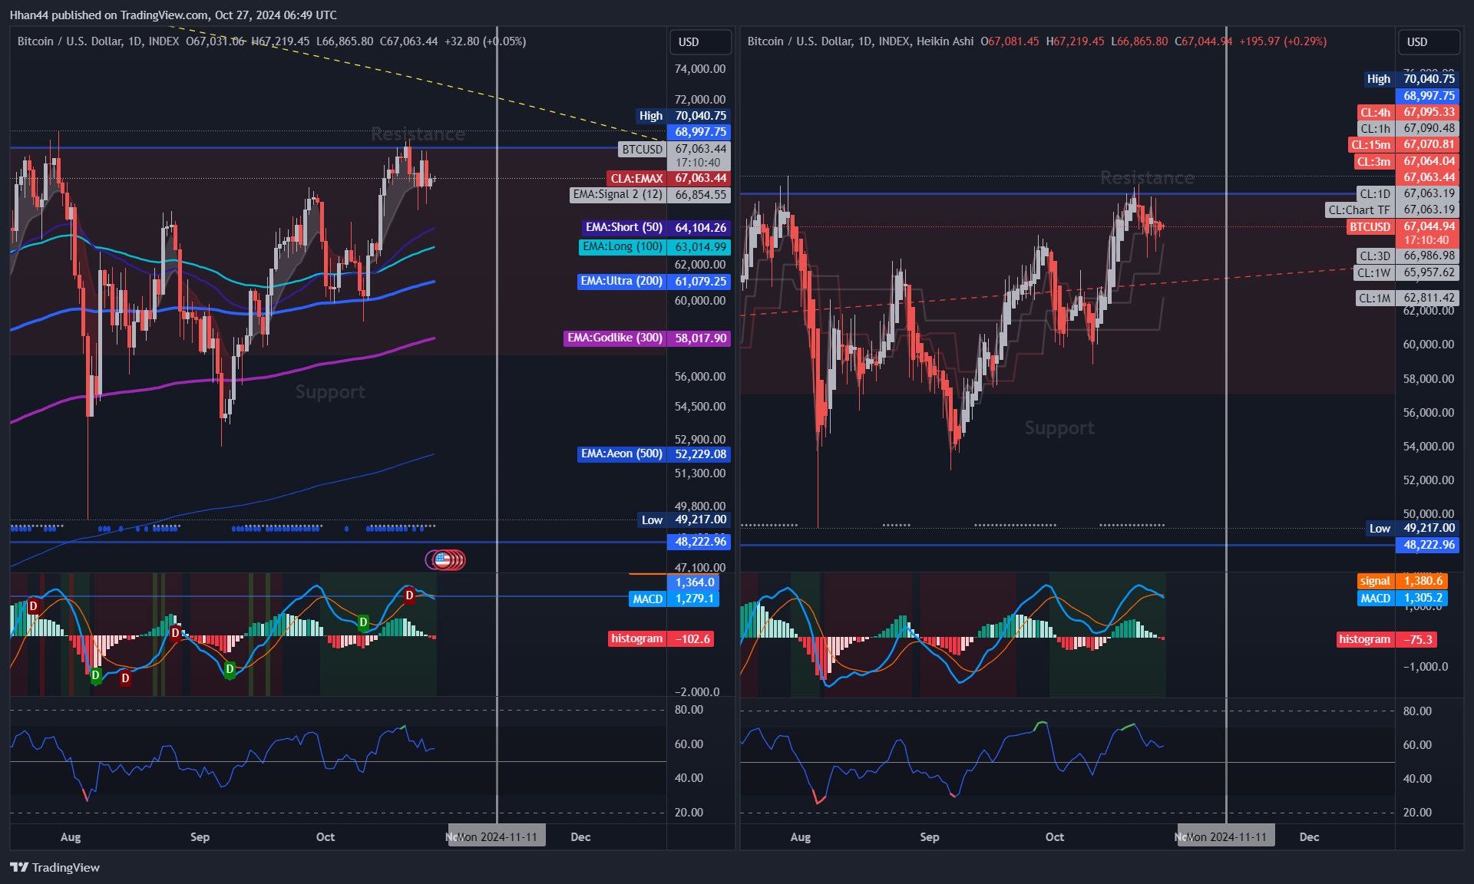
Task: Click the orange signal label in the Heikin Ashi MACD pane
Action: click(1403, 582)
